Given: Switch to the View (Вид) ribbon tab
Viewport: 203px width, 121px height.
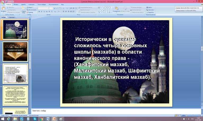Looking at the screenshot, I should [62, 4].
